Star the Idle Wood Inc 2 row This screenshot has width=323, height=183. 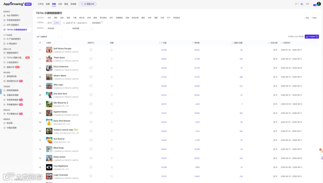[112, 104]
